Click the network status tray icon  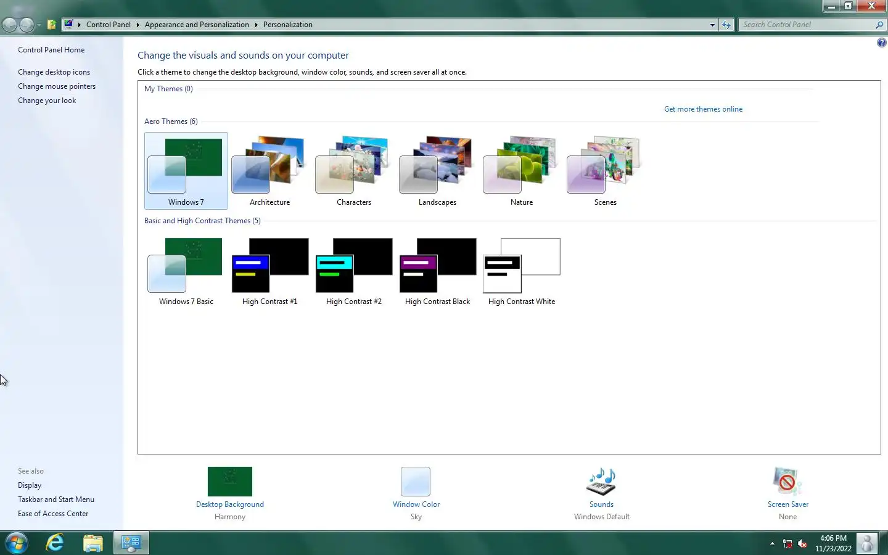pyautogui.click(x=787, y=543)
